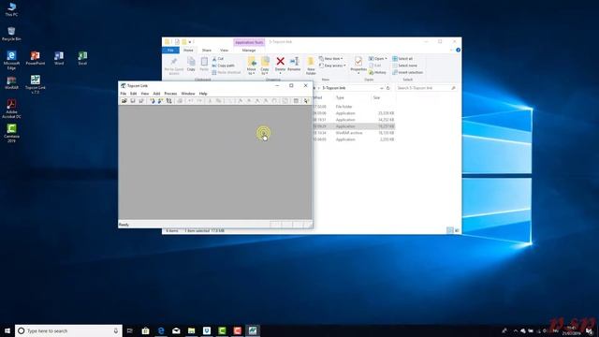The height and width of the screenshot is (337, 599).
Task: Click the Windows Start button
Action: (7, 330)
